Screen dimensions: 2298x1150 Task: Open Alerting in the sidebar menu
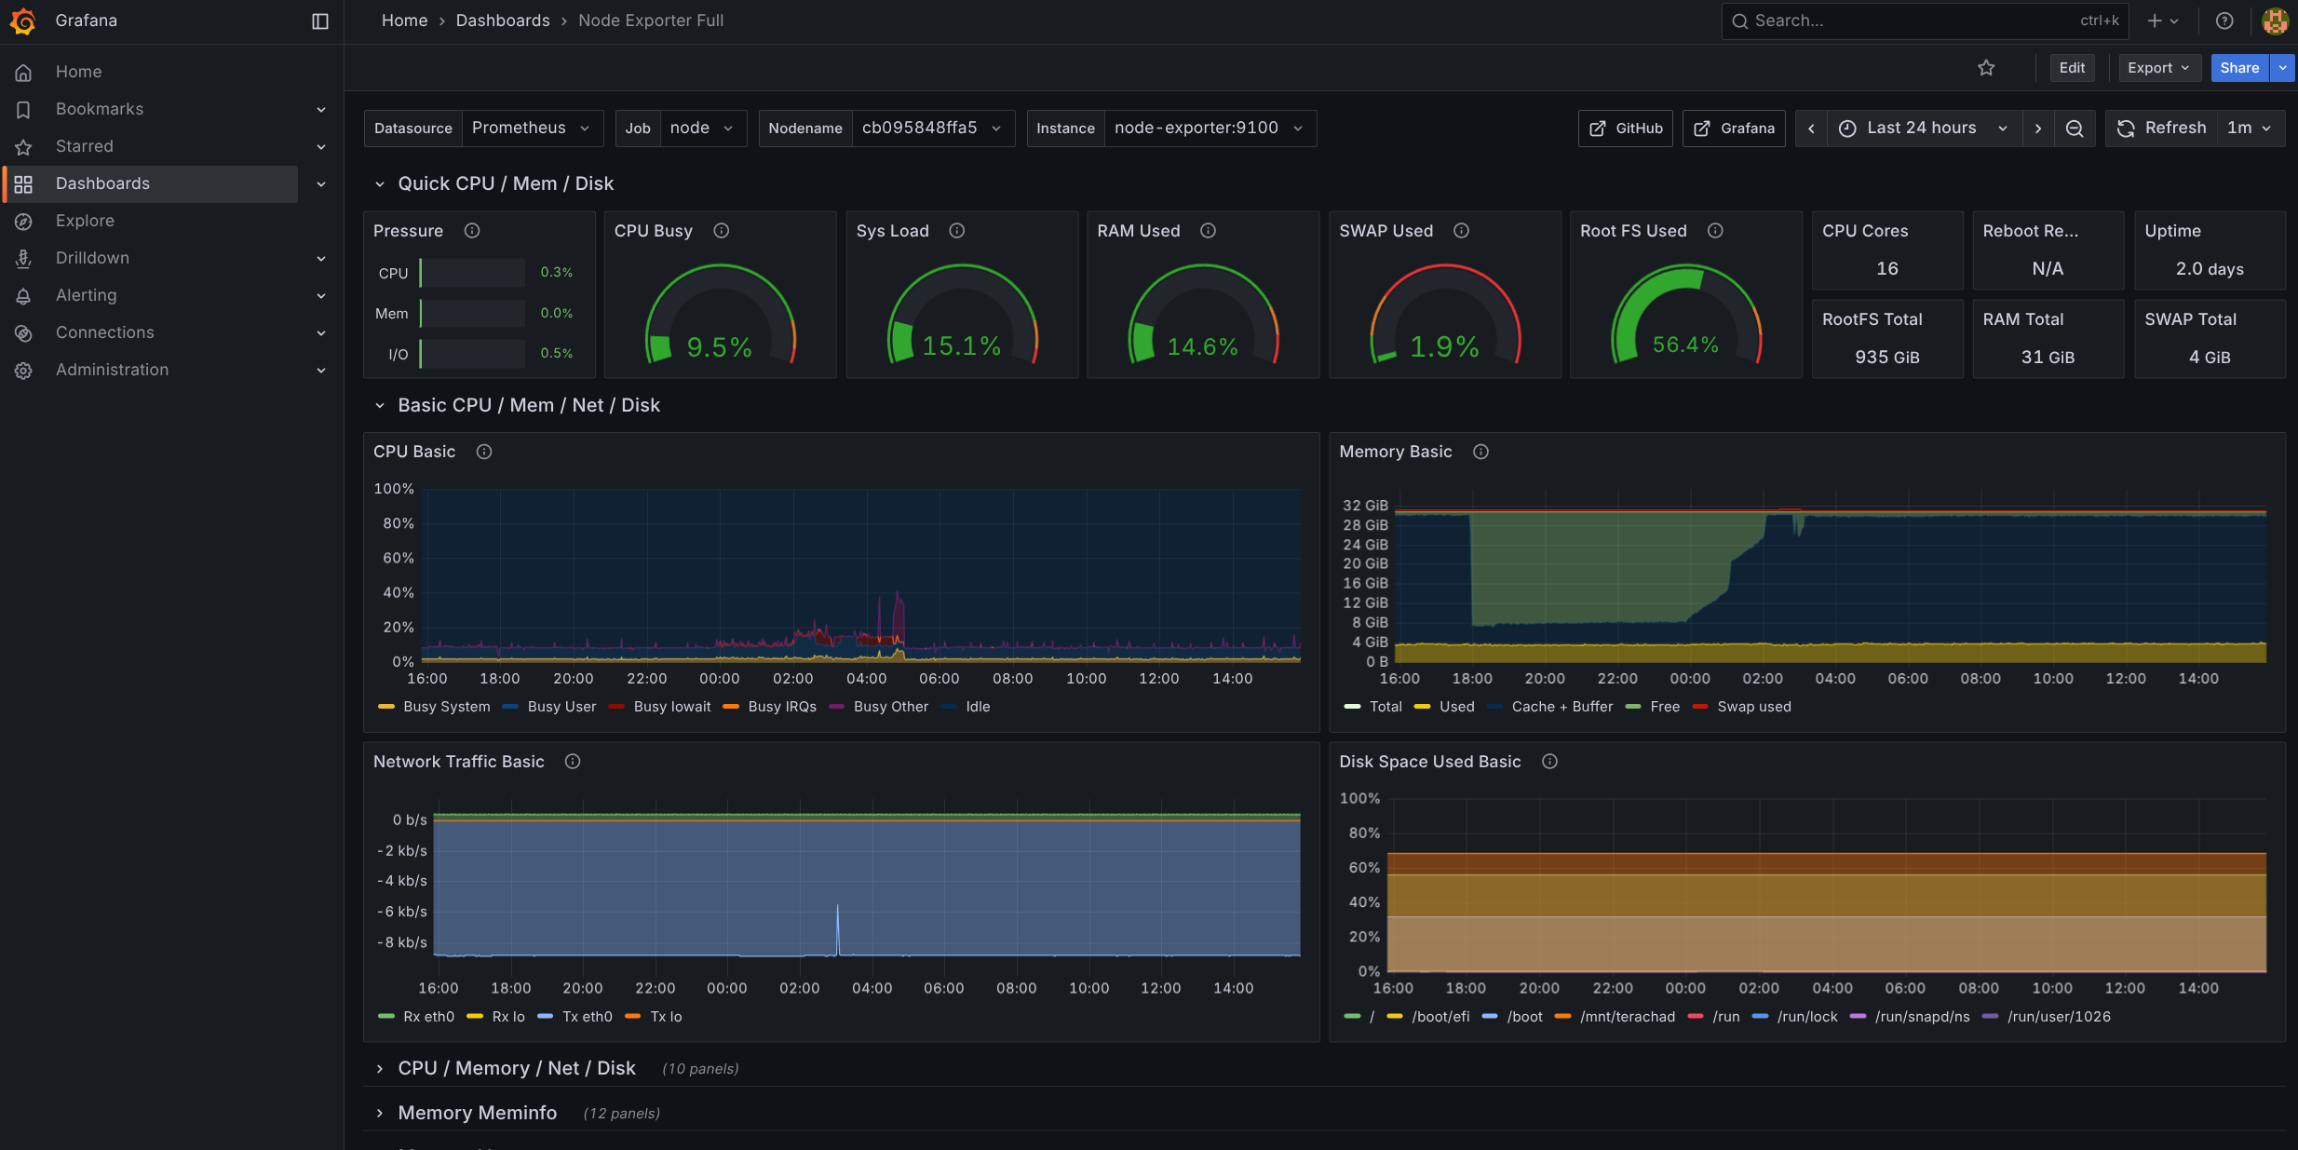pos(86,295)
